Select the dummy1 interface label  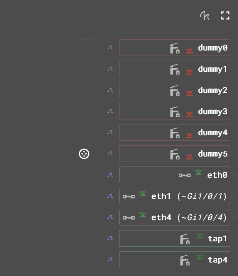213,69
